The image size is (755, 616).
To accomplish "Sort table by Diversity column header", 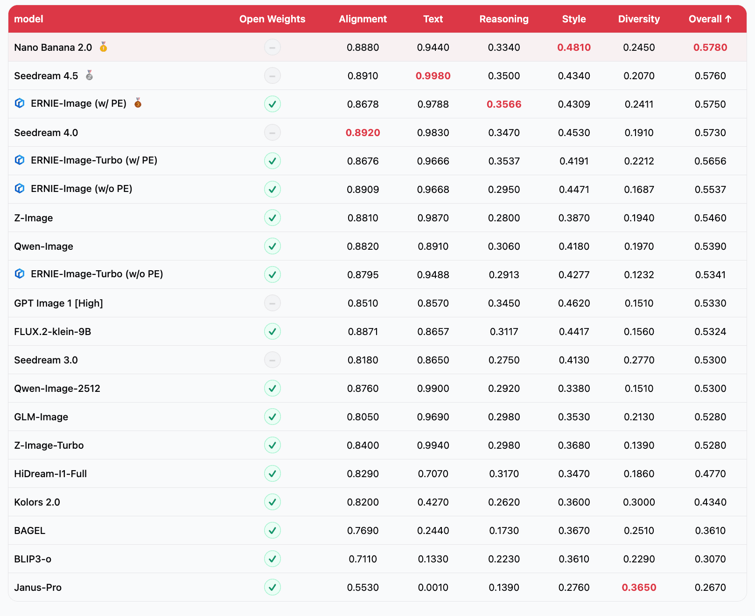I will pyautogui.click(x=639, y=19).
